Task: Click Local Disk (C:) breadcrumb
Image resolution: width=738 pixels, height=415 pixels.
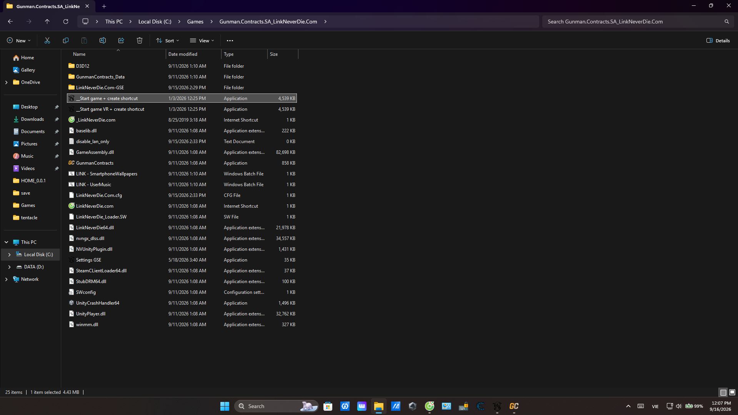Action: click(155, 22)
